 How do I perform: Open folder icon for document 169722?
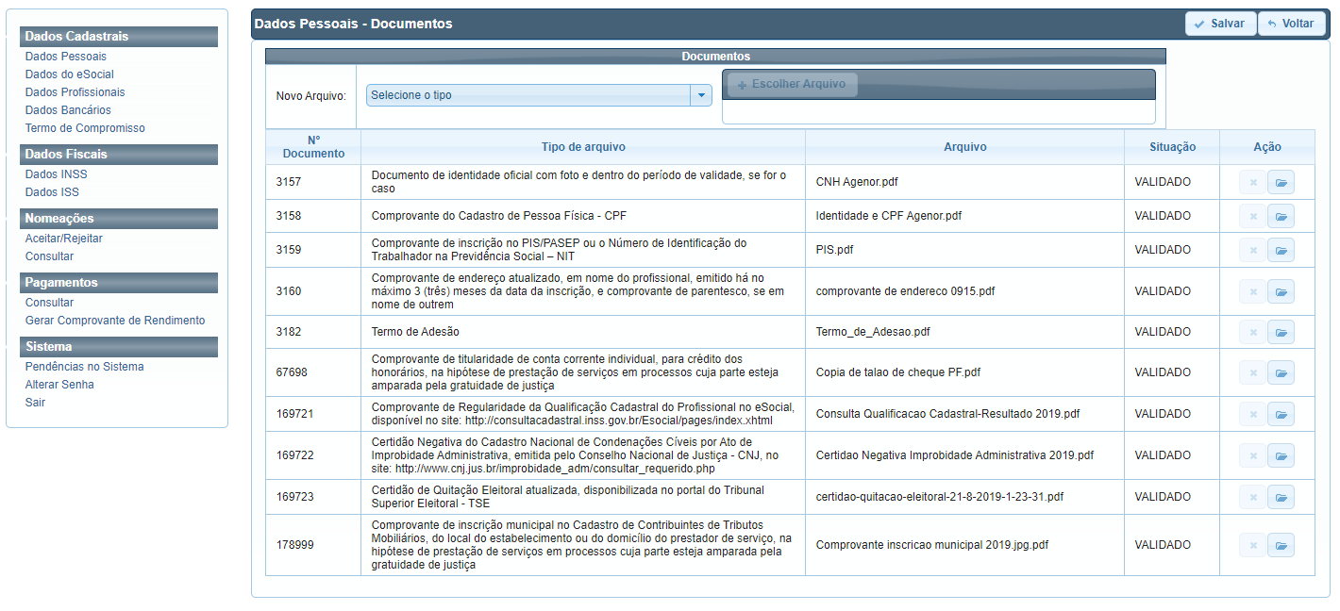click(x=1281, y=455)
